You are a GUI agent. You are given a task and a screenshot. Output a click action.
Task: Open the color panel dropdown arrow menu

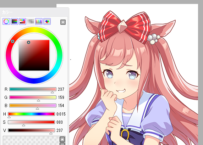[63, 22]
